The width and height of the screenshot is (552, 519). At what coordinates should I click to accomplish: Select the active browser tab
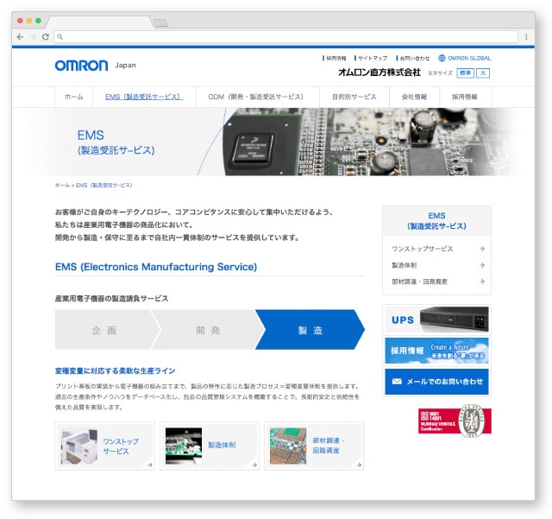[x=102, y=22]
